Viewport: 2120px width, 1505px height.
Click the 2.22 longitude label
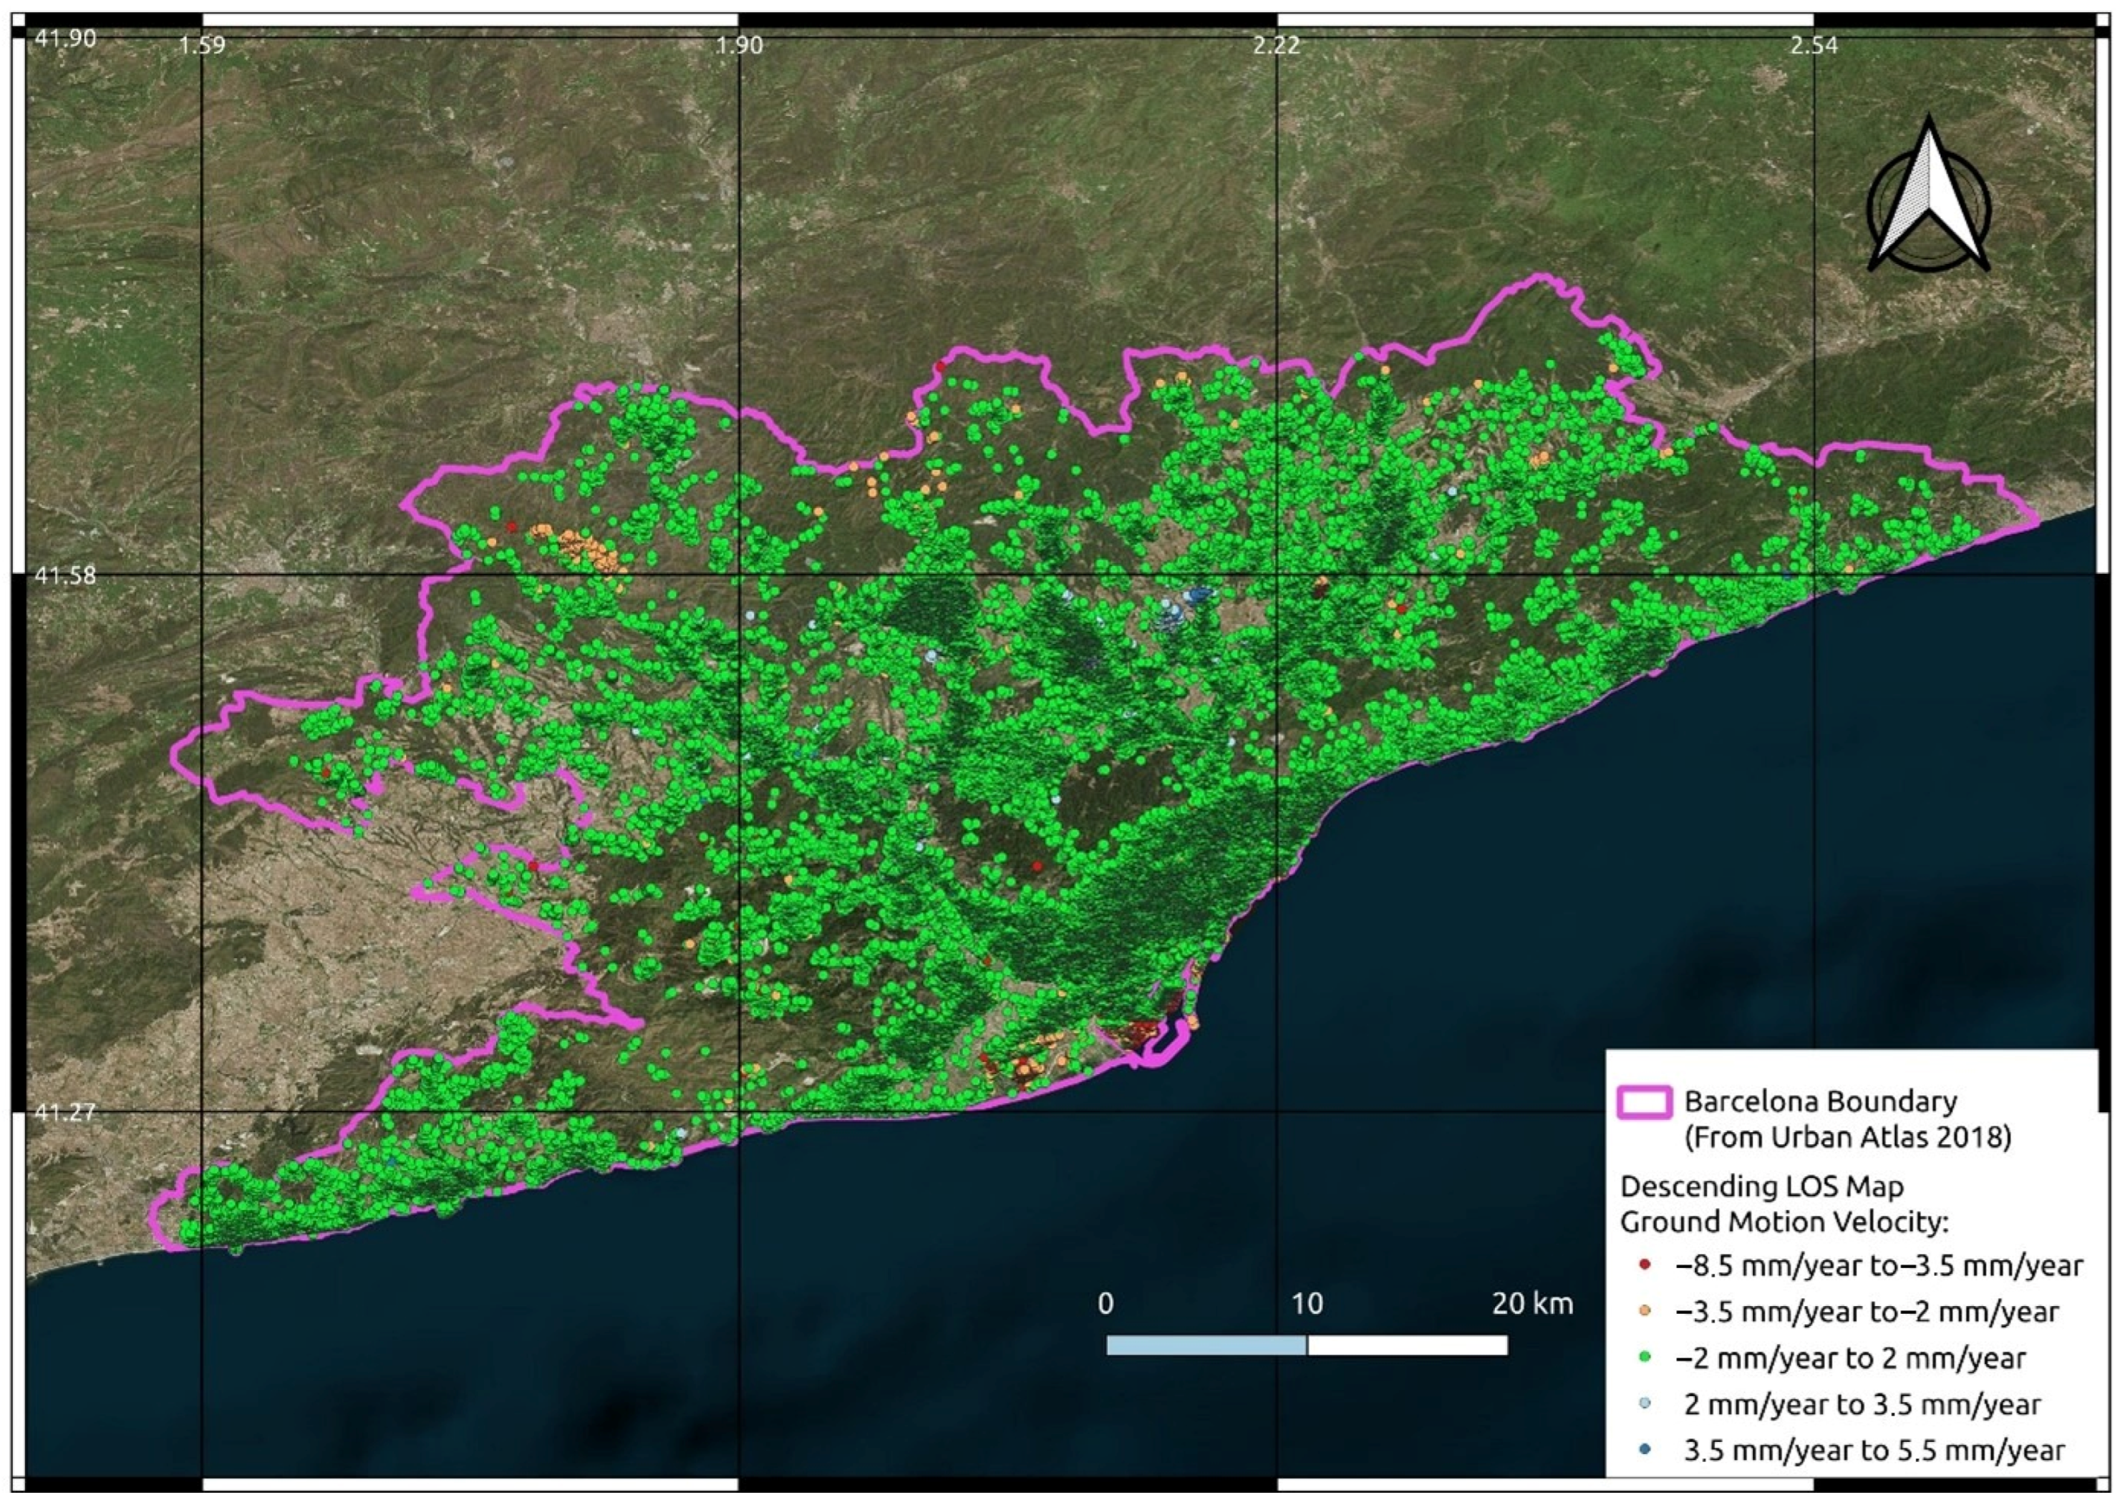(x=1277, y=44)
